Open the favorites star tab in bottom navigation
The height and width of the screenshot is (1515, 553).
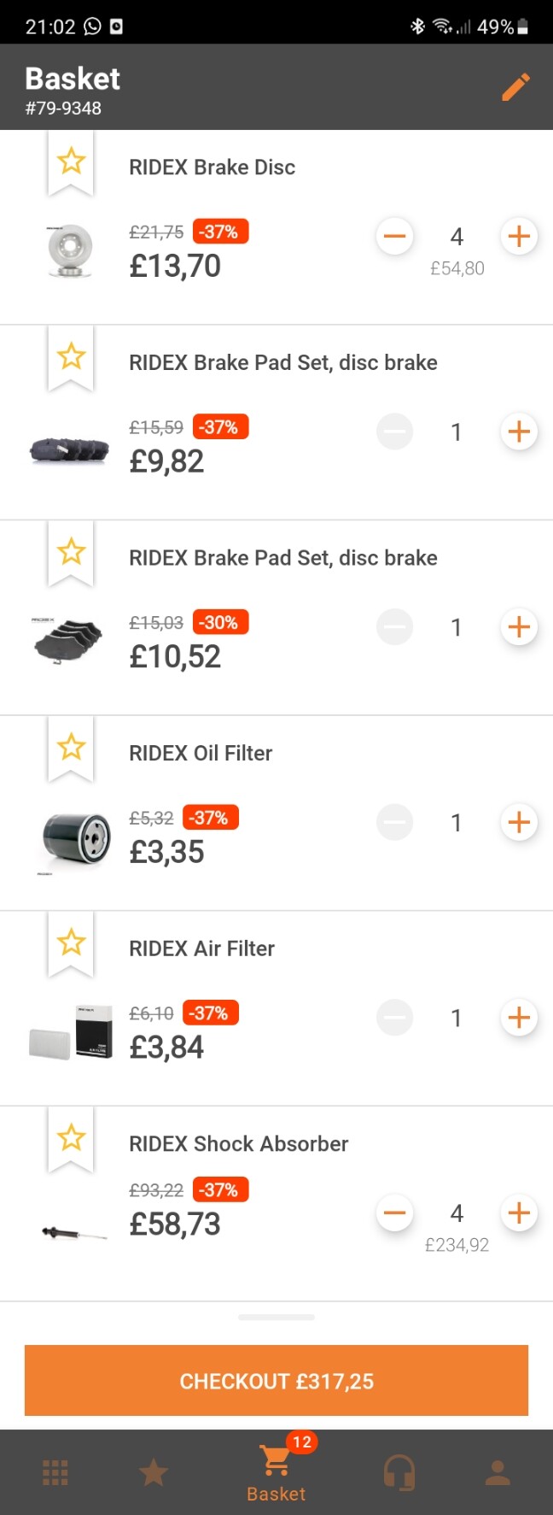[x=154, y=1472]
